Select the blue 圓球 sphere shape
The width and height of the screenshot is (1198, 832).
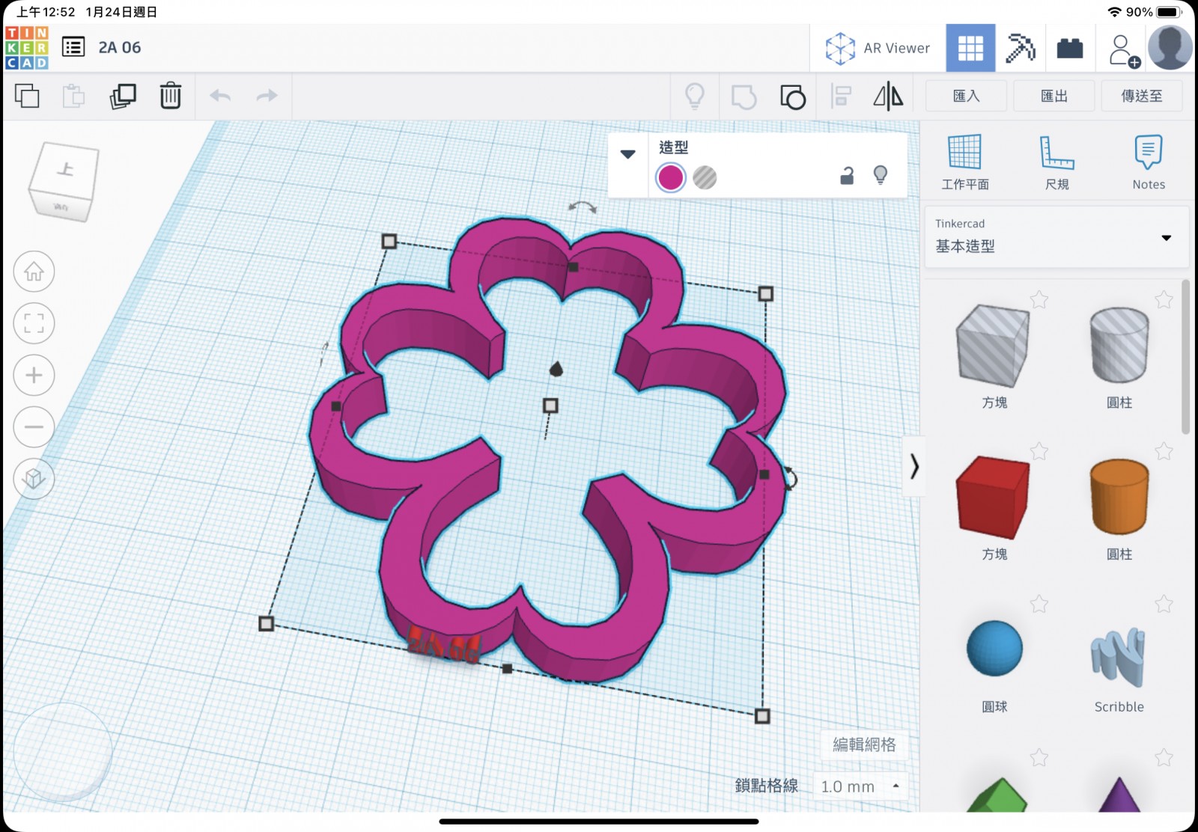coord(994,649)
